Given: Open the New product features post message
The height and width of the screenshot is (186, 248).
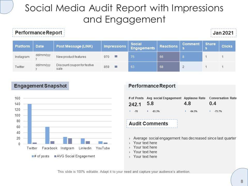Looking at the screenshot, I should pos(71,57).
